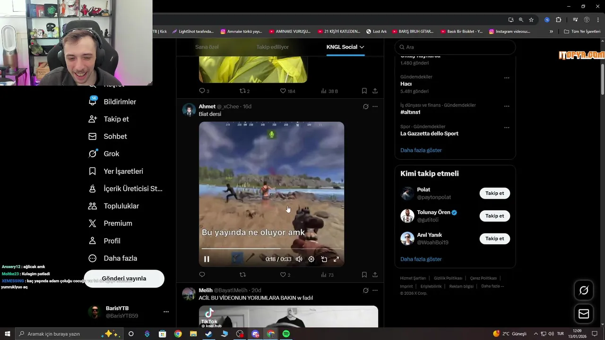
Task: Pause the Ahmet post video
Action: pos(207,259)
